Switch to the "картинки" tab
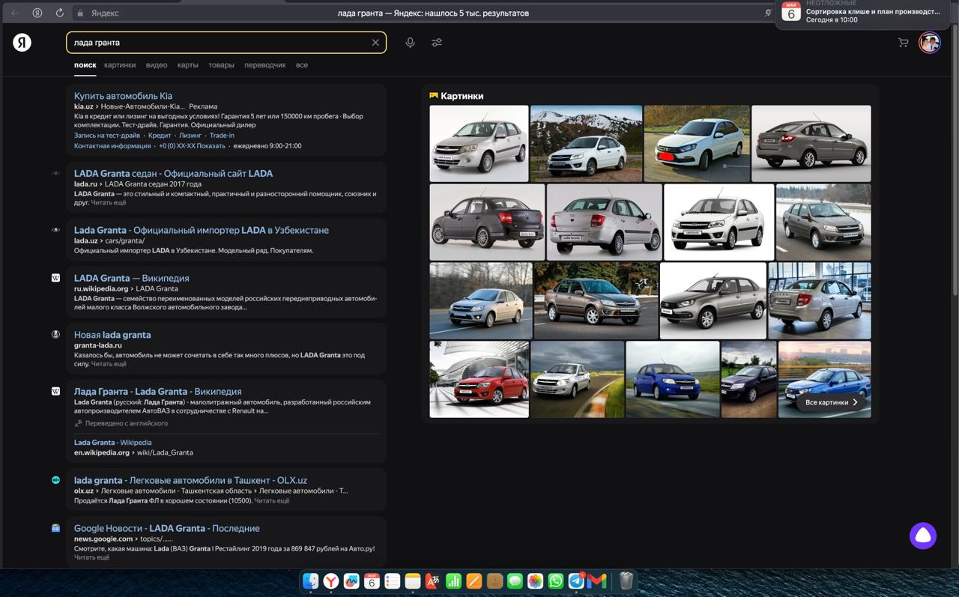The height and width of the screenshot is (597, 959). pos(120,65)
